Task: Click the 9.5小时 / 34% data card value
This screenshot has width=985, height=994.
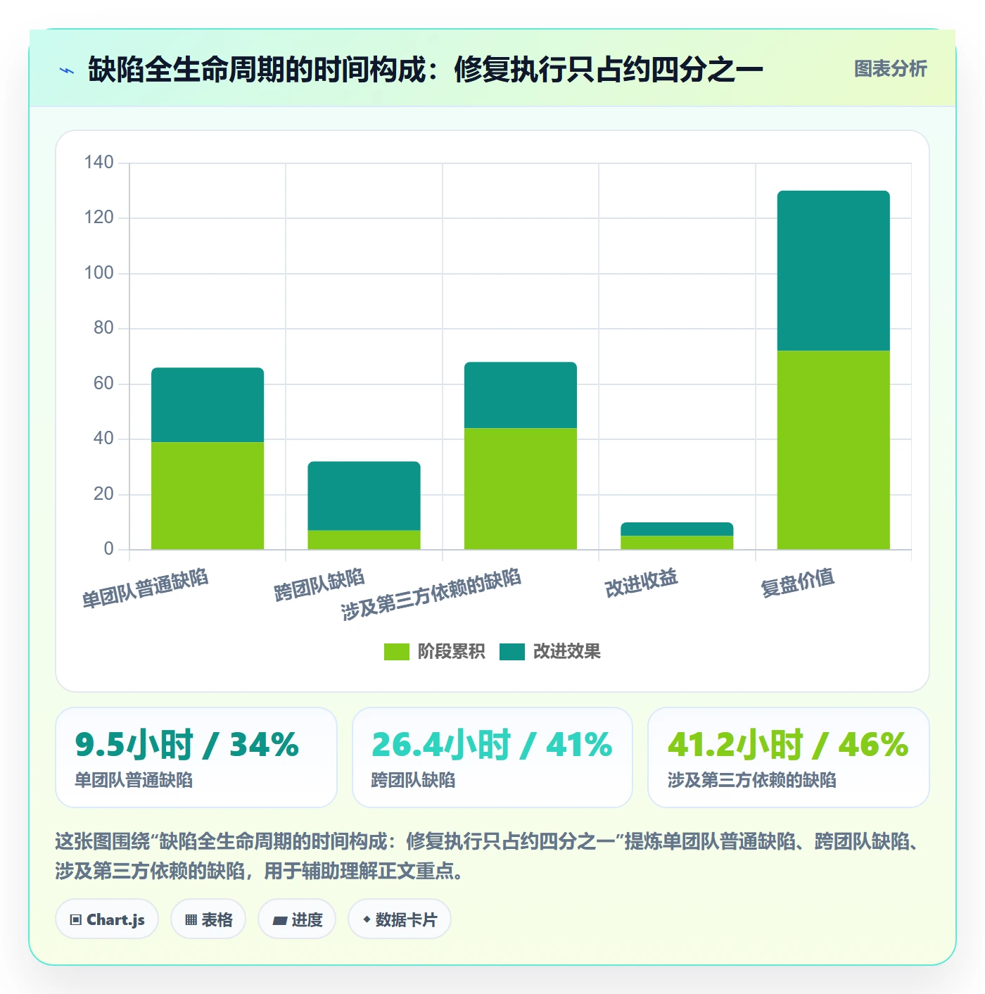Action: pos(187,745)
